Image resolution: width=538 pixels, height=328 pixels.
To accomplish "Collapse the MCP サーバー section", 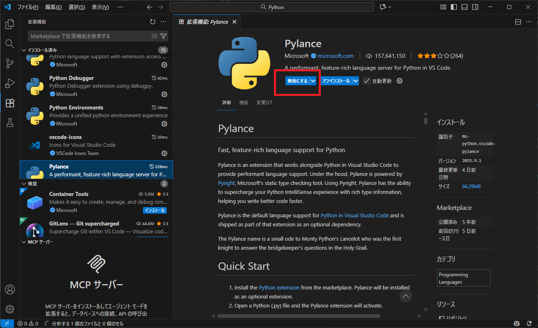I will [24, 242].
